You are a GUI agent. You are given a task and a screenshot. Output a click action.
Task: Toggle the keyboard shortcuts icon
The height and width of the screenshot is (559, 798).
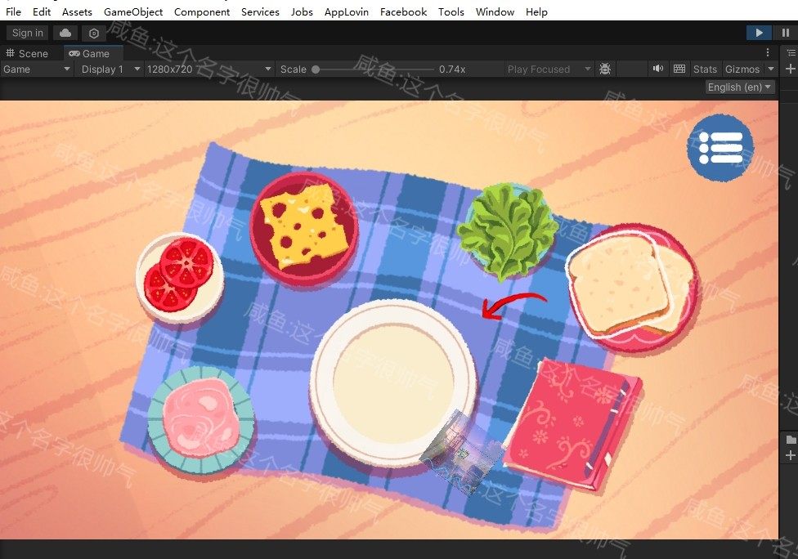click(679, 69)
